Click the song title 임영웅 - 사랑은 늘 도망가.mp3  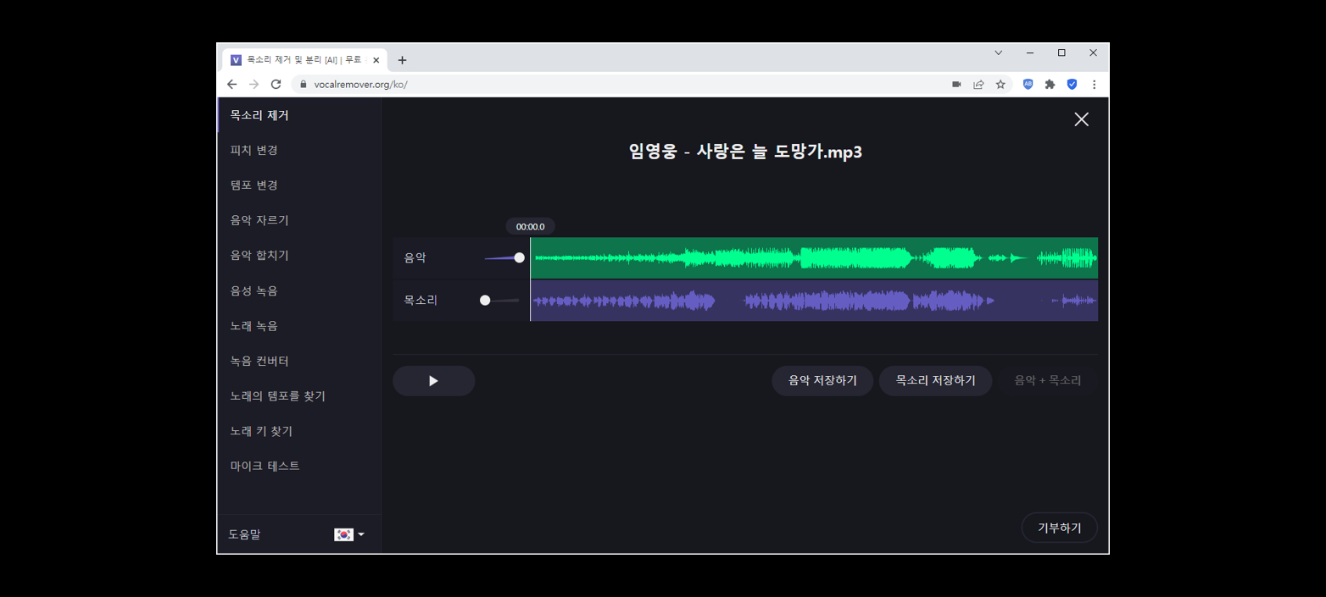745,152
